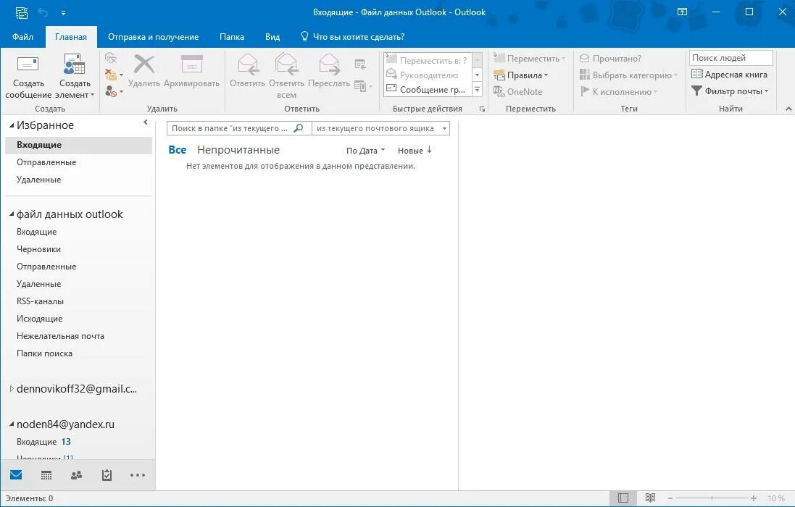Screen dimensions: 795x507
Task: Expand dennovikoff32@gmail account
Action: point(12,389)
